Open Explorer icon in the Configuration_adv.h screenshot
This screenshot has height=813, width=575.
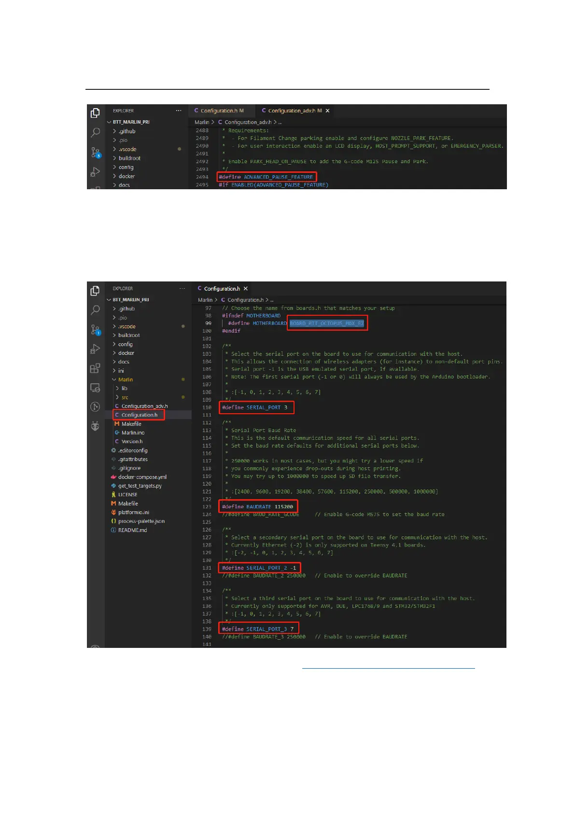pos(96,113)
